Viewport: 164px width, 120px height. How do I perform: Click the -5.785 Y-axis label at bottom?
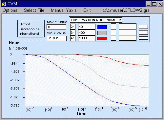[14, 106]
